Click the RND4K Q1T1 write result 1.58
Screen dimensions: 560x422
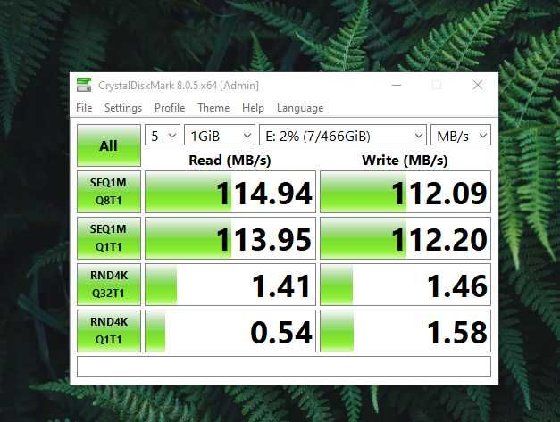click(x=405, y=331)
